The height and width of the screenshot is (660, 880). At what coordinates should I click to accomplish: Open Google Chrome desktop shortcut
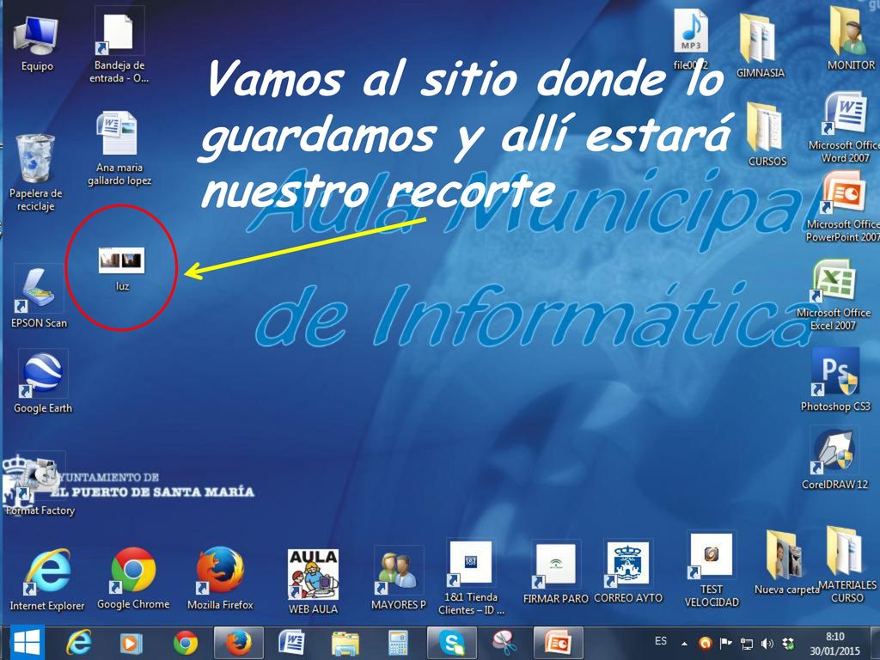[x=133, y=578]
